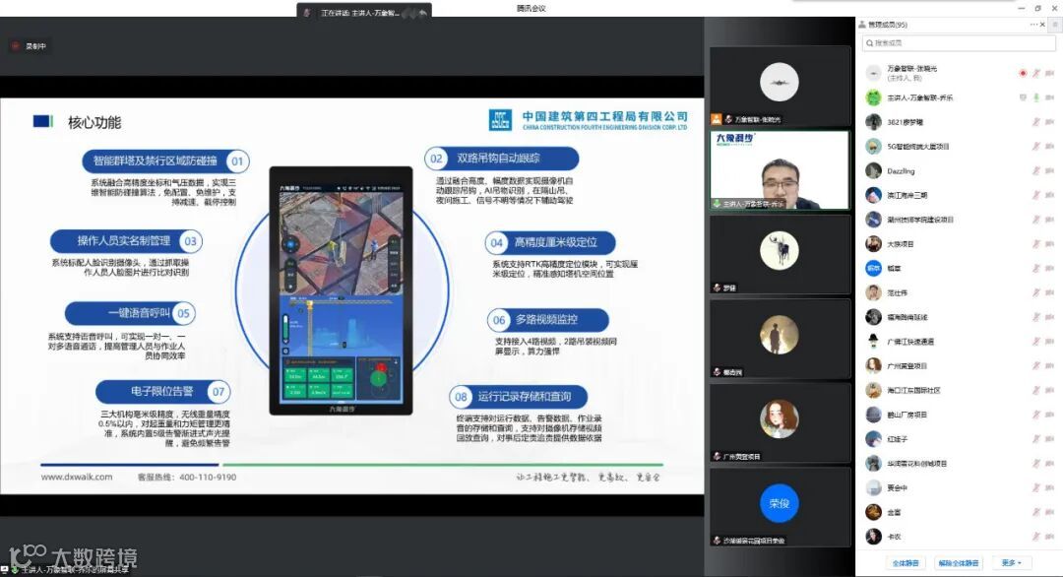The width and height of the screenshot is (1063, 577).
Task: Click green frog avatar of 主讲人-万象智联-乔乐
Action: 874,97
